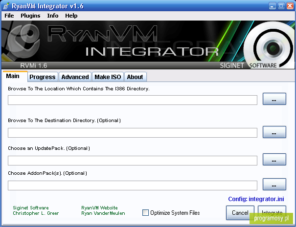
Task: Click the Cancel button
Action: [x=240, y=213]
